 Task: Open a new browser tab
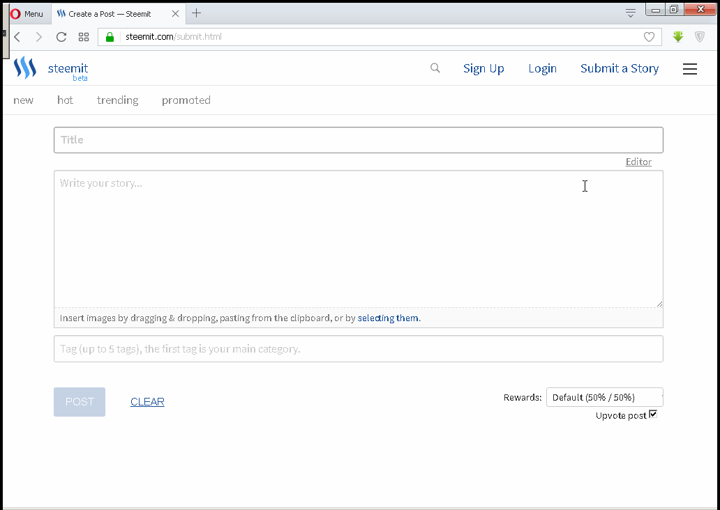pyautogui.click(x=196, y=13)
